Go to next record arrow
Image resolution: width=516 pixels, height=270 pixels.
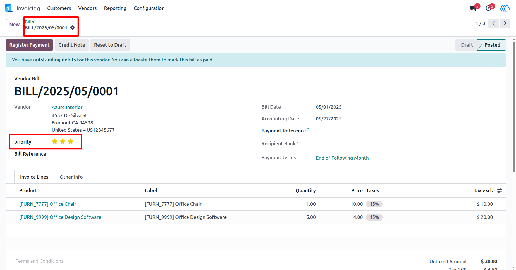point(505,23)
